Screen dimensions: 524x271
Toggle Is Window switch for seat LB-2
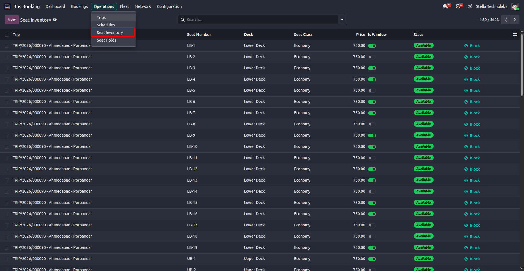[372, 57]
